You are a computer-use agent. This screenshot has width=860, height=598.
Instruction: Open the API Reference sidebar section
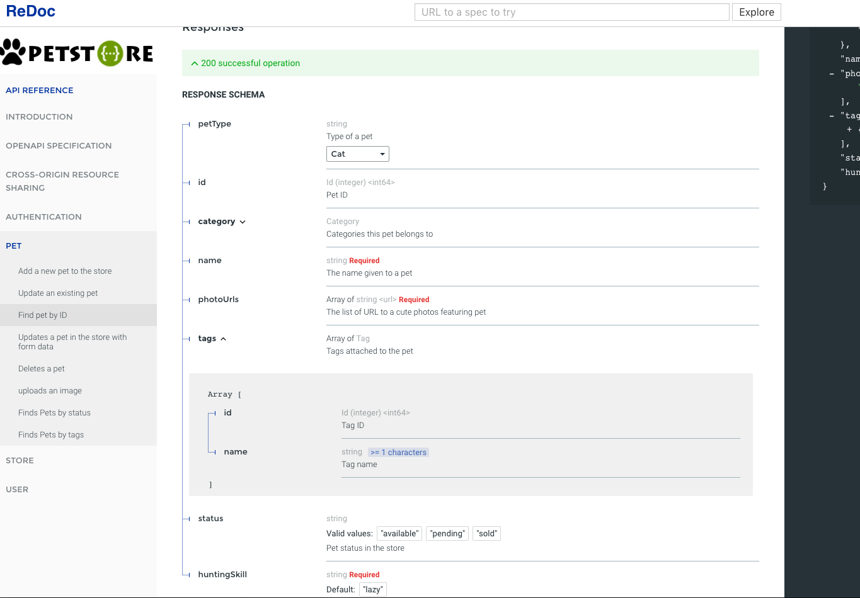click(40, 90)
